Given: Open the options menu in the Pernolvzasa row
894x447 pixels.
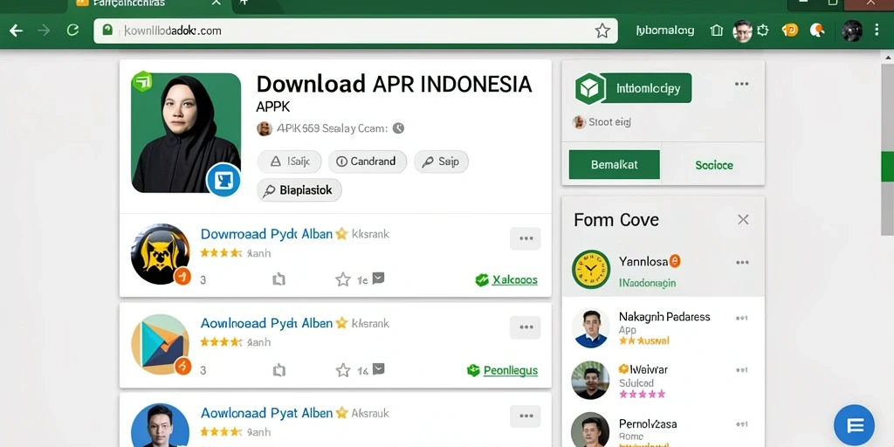Looking at the screenshot, I should click(742, 424).
